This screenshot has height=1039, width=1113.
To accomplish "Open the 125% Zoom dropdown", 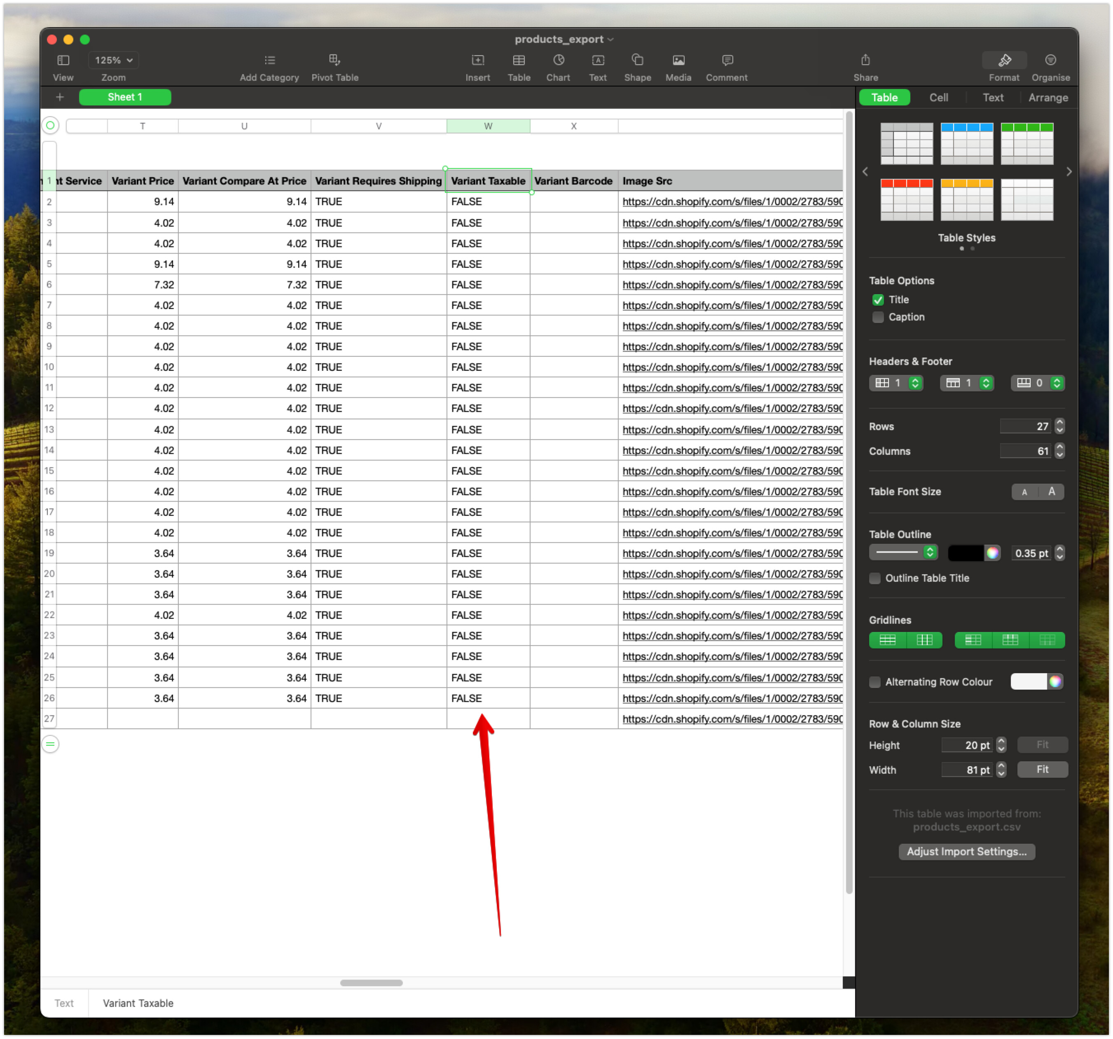I will tap(113, 61).
